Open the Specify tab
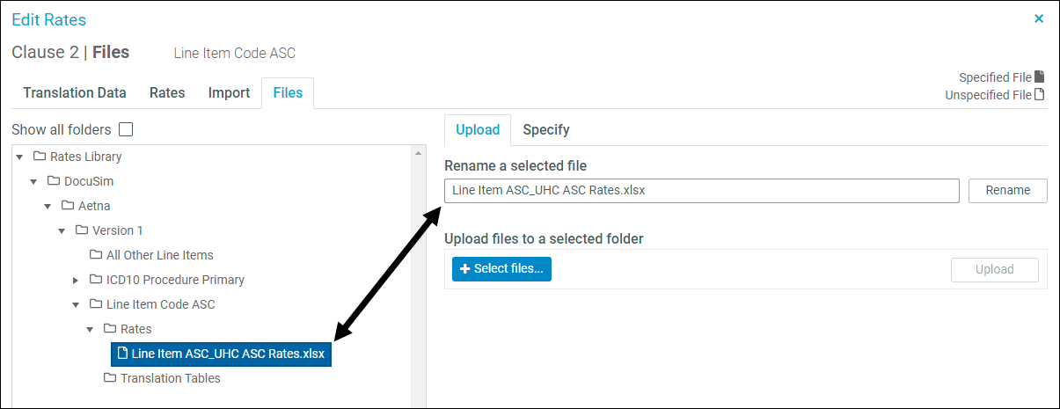This screenshot has height=409, width=1060. (x=546, y=129)
